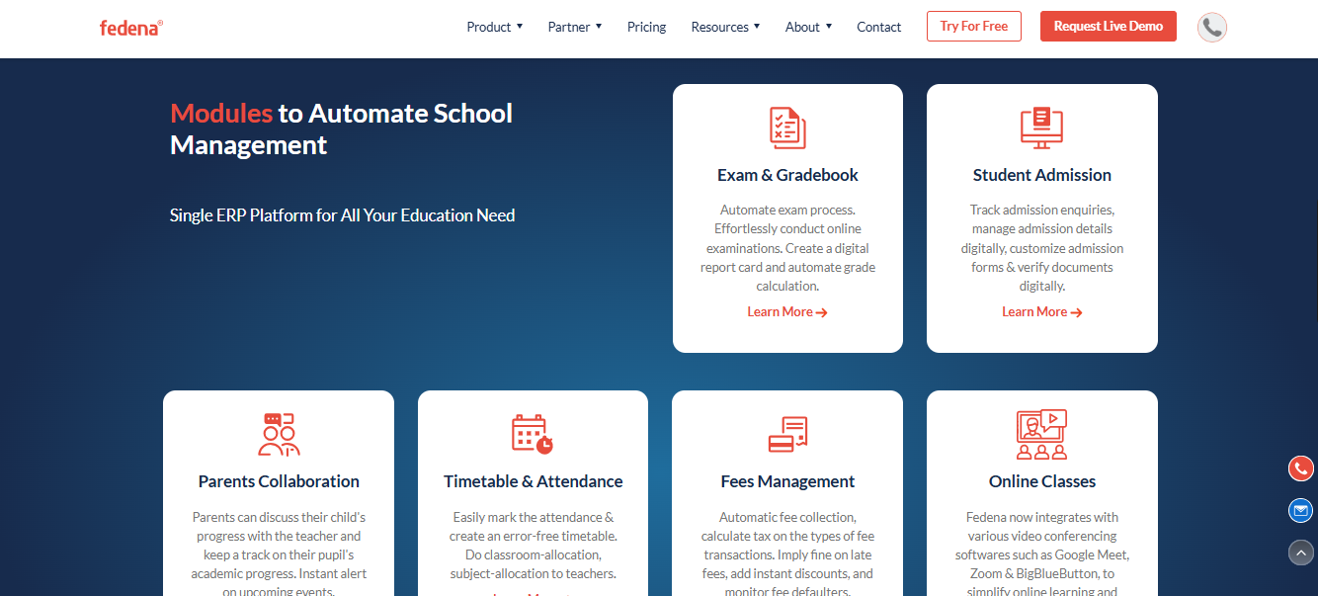
Task: Click the Request Live Demo button
Action: tap(1109, 27)
